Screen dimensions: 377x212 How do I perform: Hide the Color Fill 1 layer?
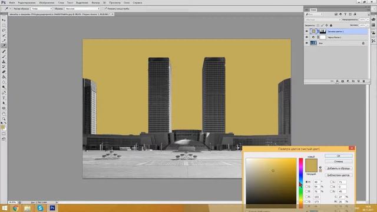click(x=306, y=31)
